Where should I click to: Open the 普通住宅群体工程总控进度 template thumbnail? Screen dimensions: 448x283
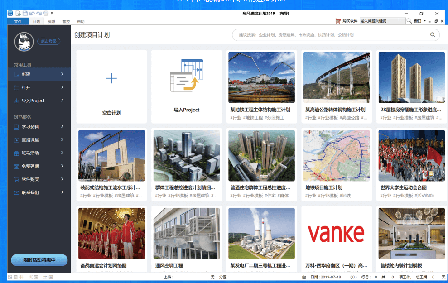pyautogui.click(x=261, y=156)
